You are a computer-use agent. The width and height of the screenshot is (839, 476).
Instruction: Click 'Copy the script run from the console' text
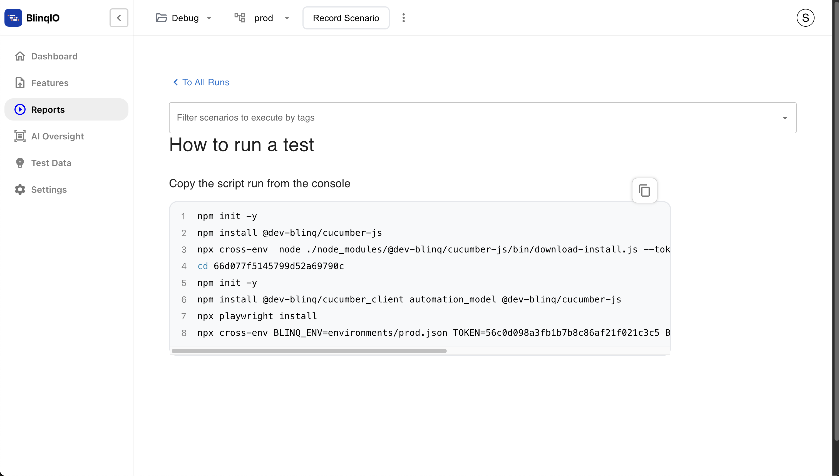pos(259,183)
